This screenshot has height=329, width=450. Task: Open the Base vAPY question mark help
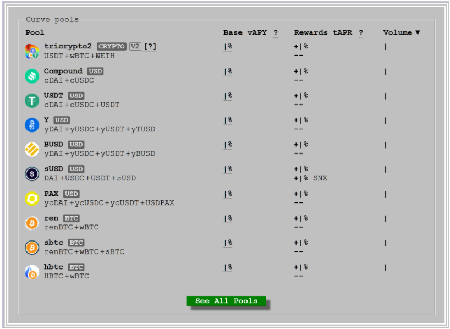coord(276,32)
